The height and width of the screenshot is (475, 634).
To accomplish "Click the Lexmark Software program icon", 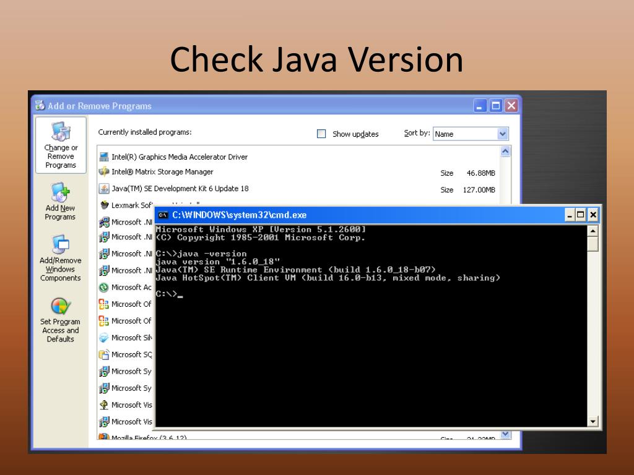I will click(104, 205).
